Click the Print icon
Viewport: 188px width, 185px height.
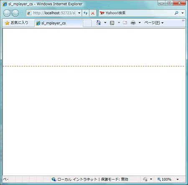[x=133, y=22]
